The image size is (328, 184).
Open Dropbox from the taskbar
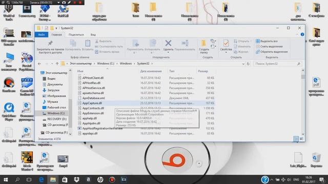pos(76,179)
